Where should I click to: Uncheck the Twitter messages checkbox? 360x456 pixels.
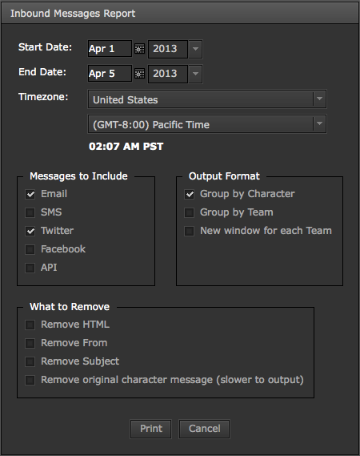tap(30, 231)
